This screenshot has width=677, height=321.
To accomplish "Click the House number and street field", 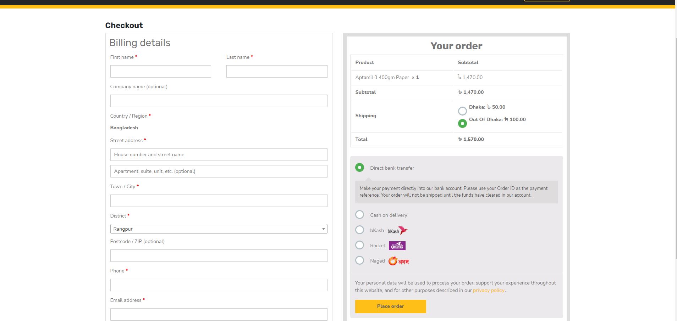I will coord(219,154).
